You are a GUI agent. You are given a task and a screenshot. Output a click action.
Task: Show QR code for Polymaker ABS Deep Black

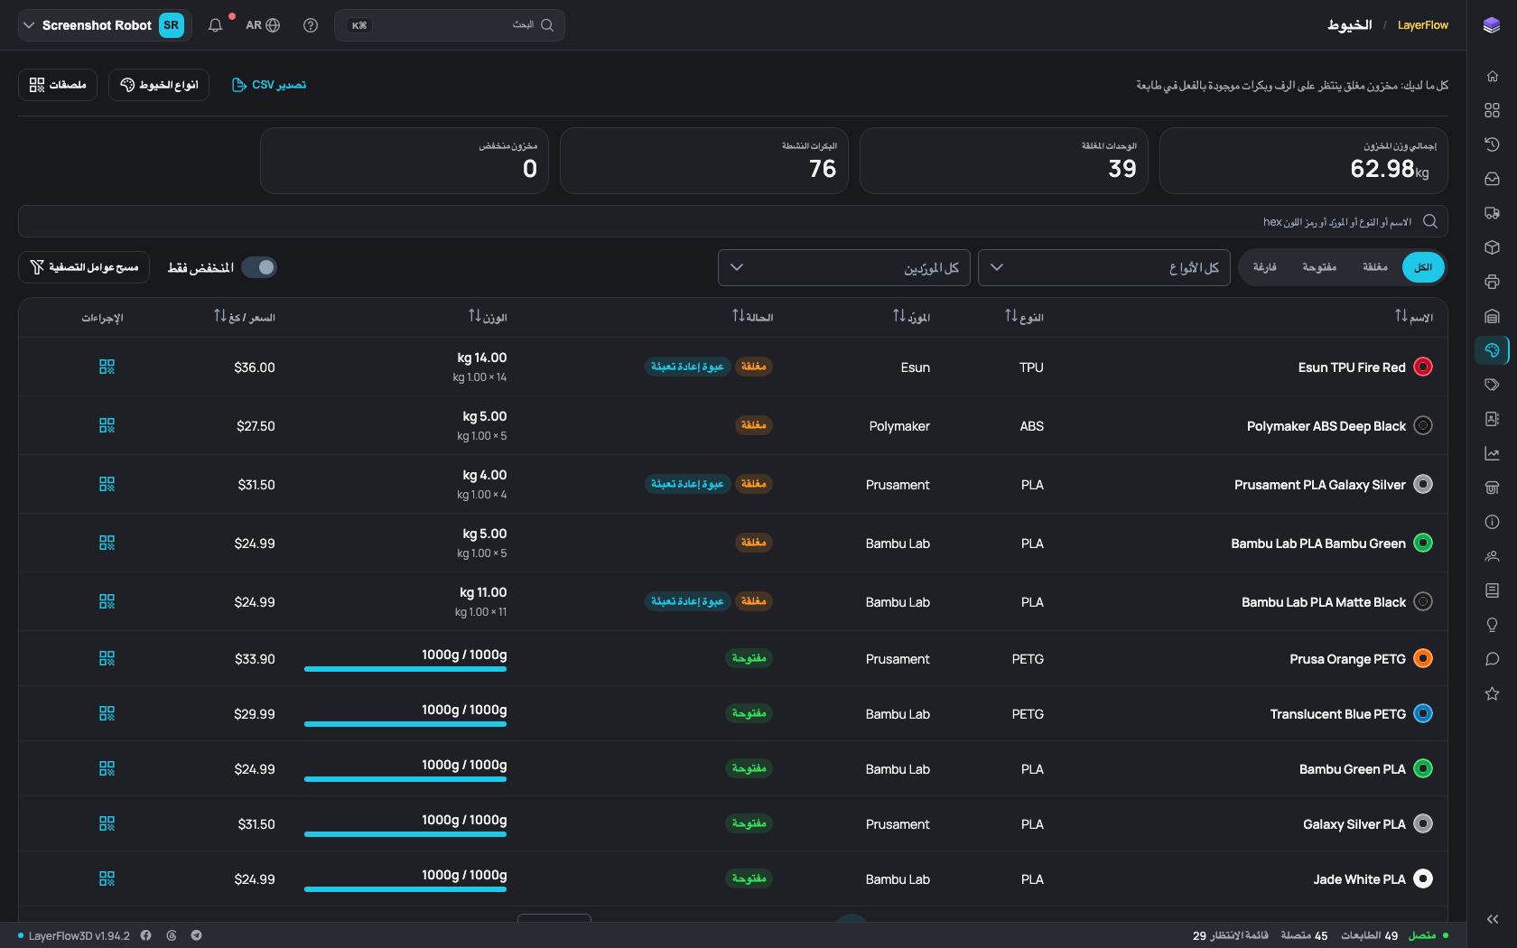coord(107,425)
